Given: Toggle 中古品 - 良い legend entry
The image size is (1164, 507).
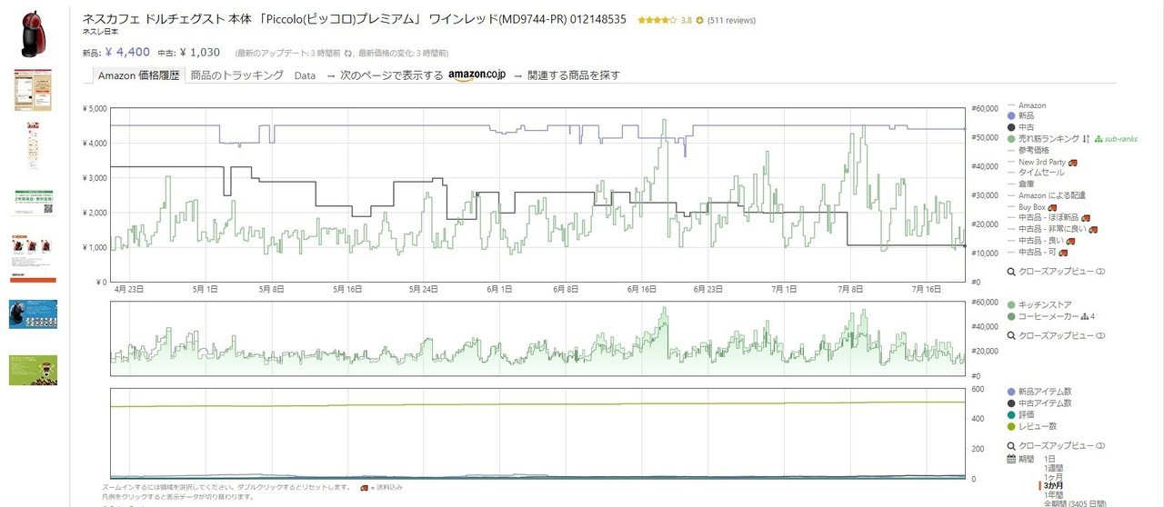Looking at the screenshot, I should click(1041, 240).
